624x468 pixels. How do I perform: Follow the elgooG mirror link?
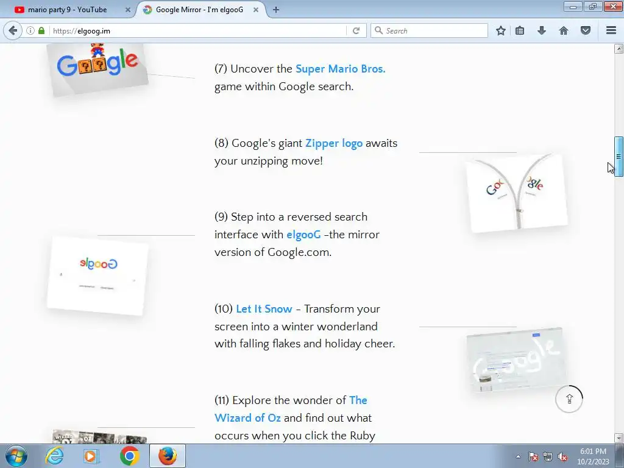pyautogui.click(x=303, y=235)
